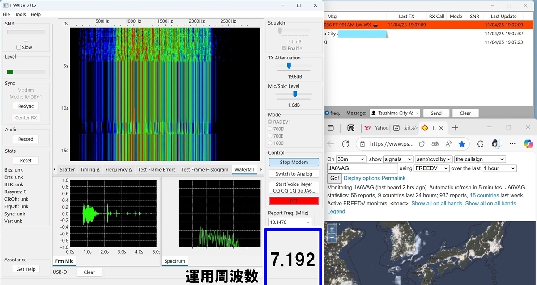This screenshot has width=537, height=285.
Task: Open the Display options link
Action: tap(362, 178)
